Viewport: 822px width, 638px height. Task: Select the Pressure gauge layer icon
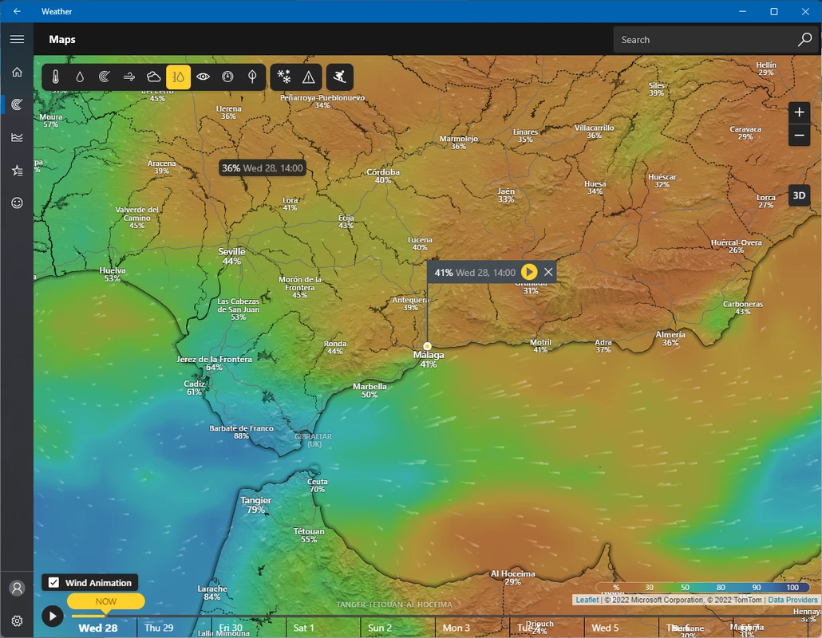(227, 77)
